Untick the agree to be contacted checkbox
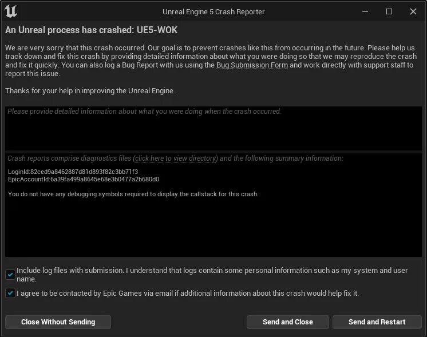This screenshot has height=337, width=427. click(10, 293)
